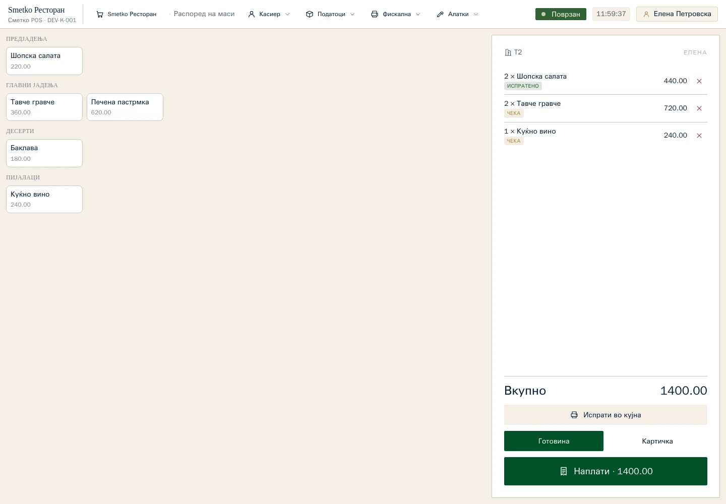Expand the Податоци dropdown chevron
Image resolution: width=726 pixels, height=504 pixels.
(x=352, y=14)
